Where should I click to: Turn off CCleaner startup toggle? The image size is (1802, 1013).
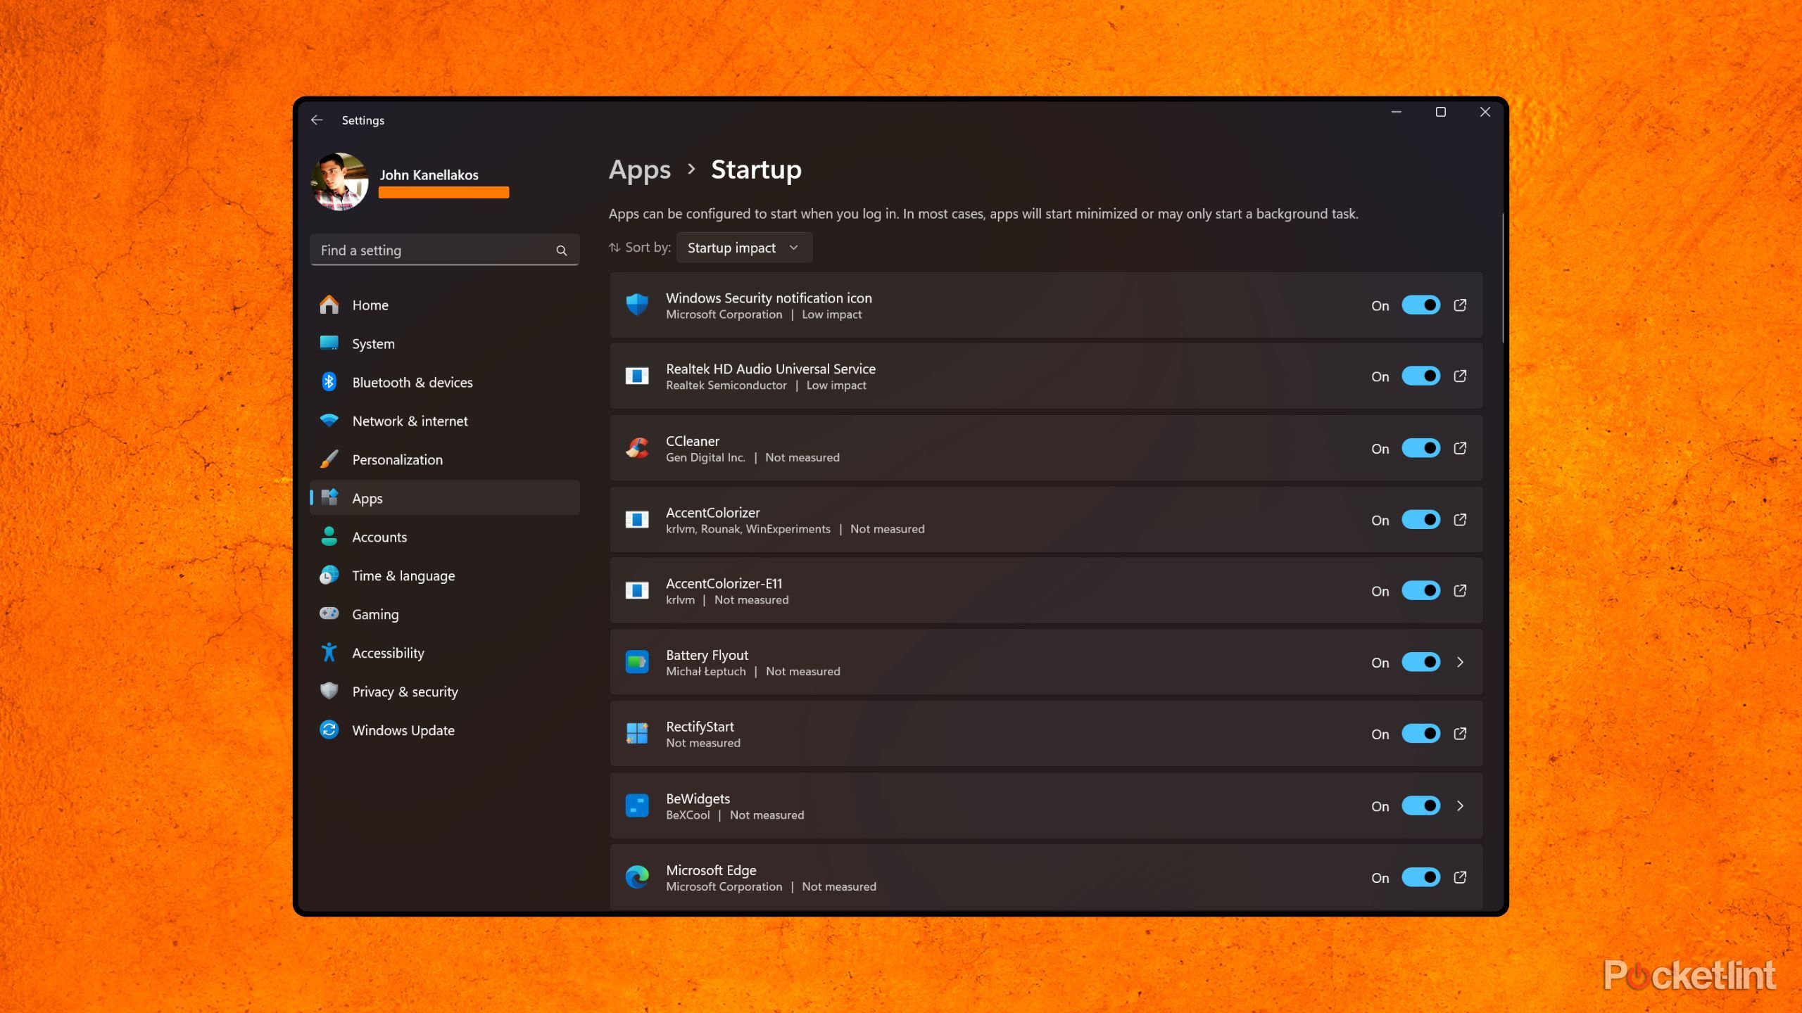pyautogui.click(x=1420, y=448)
